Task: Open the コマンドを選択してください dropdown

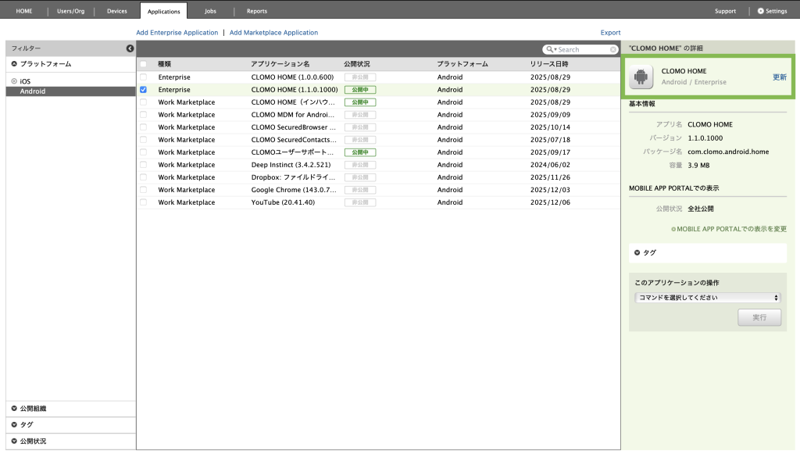Action: coord(707,298)
